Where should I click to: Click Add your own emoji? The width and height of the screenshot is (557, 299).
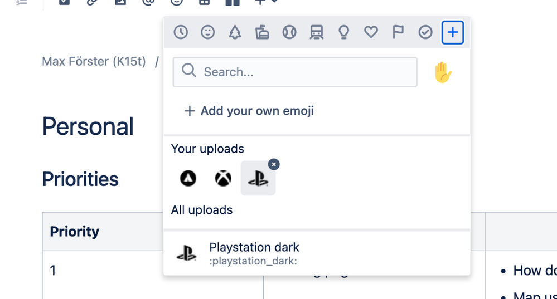[x=249, y=111]
